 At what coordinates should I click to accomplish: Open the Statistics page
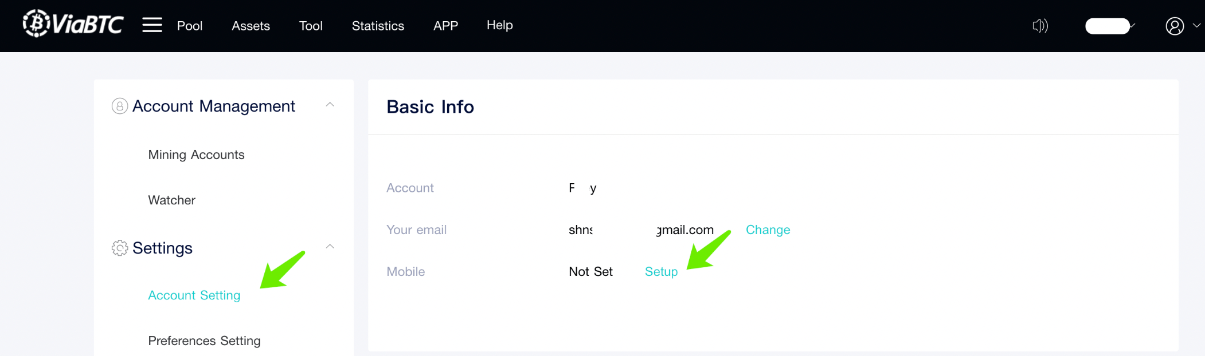pos(378,26)
